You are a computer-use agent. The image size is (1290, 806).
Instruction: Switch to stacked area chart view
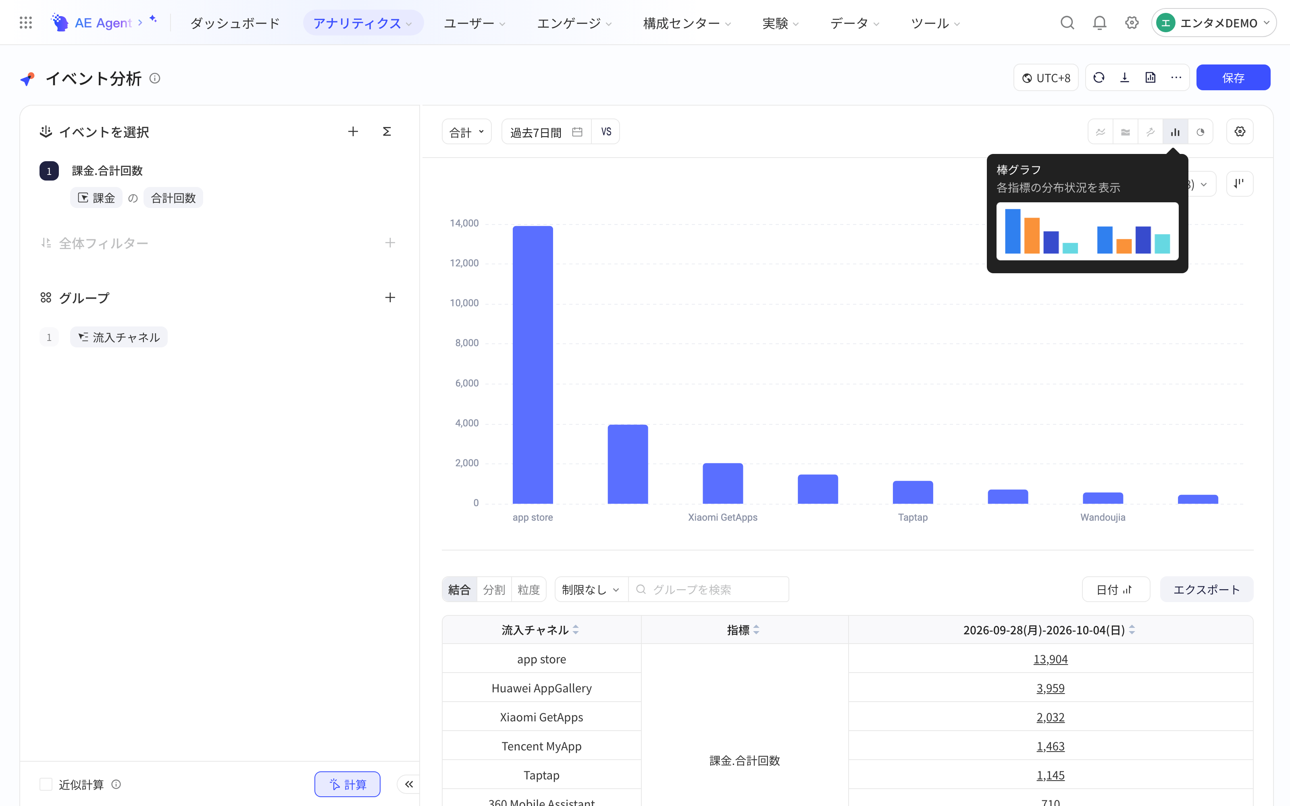(x=1125, y=132)
